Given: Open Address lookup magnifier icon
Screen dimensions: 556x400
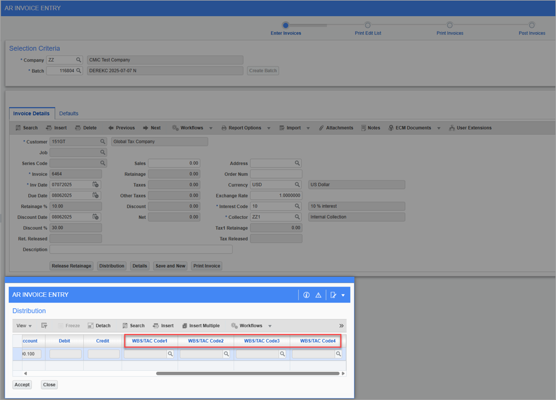Looking at the screenshot, I should tap(297, 163).
